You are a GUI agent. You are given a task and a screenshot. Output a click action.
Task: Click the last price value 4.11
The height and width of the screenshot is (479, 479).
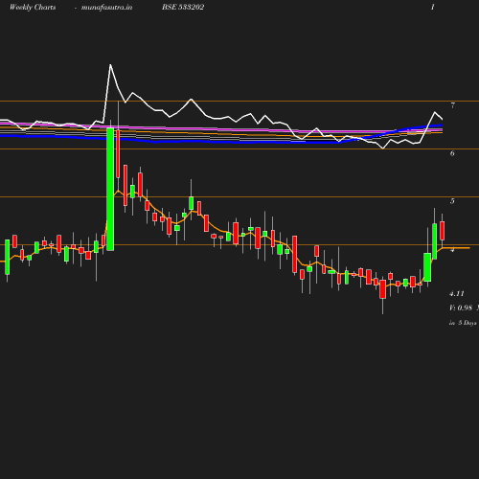[457, 294]
